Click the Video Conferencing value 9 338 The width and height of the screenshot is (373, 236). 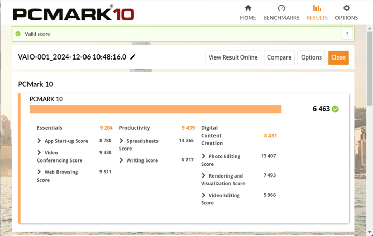point(105,152)
